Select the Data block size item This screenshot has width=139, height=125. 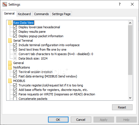tap(33, 58)
